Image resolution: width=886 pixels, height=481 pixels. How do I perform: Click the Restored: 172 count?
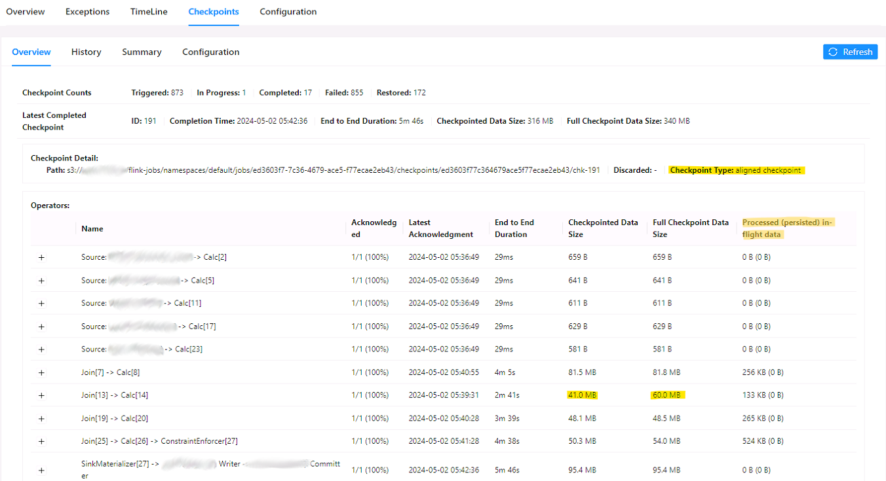click(401, 93)
